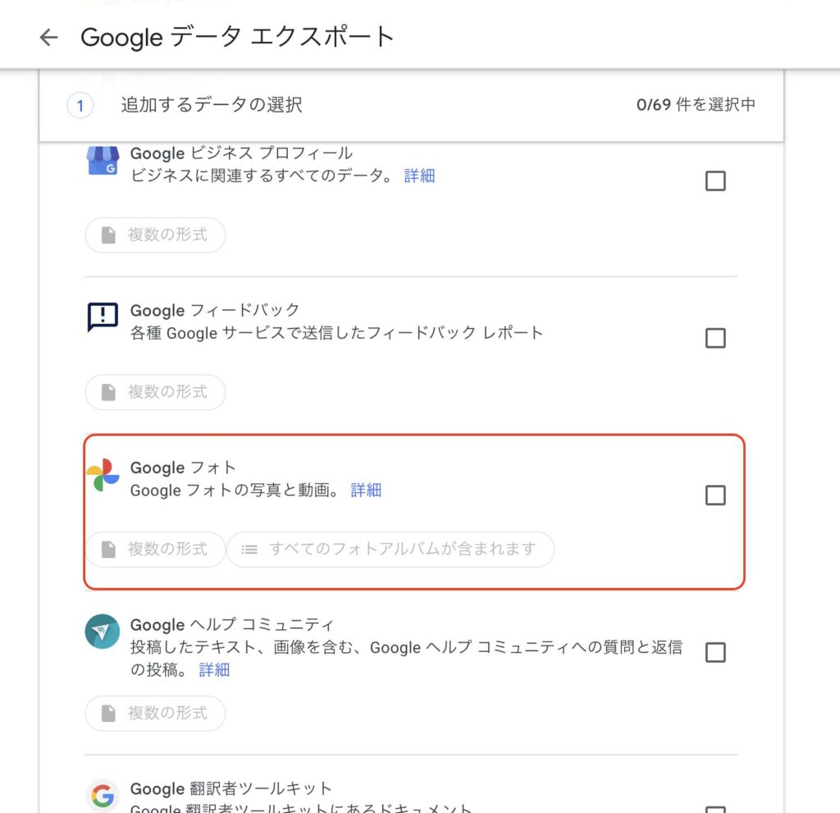The height and width of the screenshot is (813, 840).
Task: Click the Google ビジネス プロフィール store icon
Action: (x=103, y=161)
